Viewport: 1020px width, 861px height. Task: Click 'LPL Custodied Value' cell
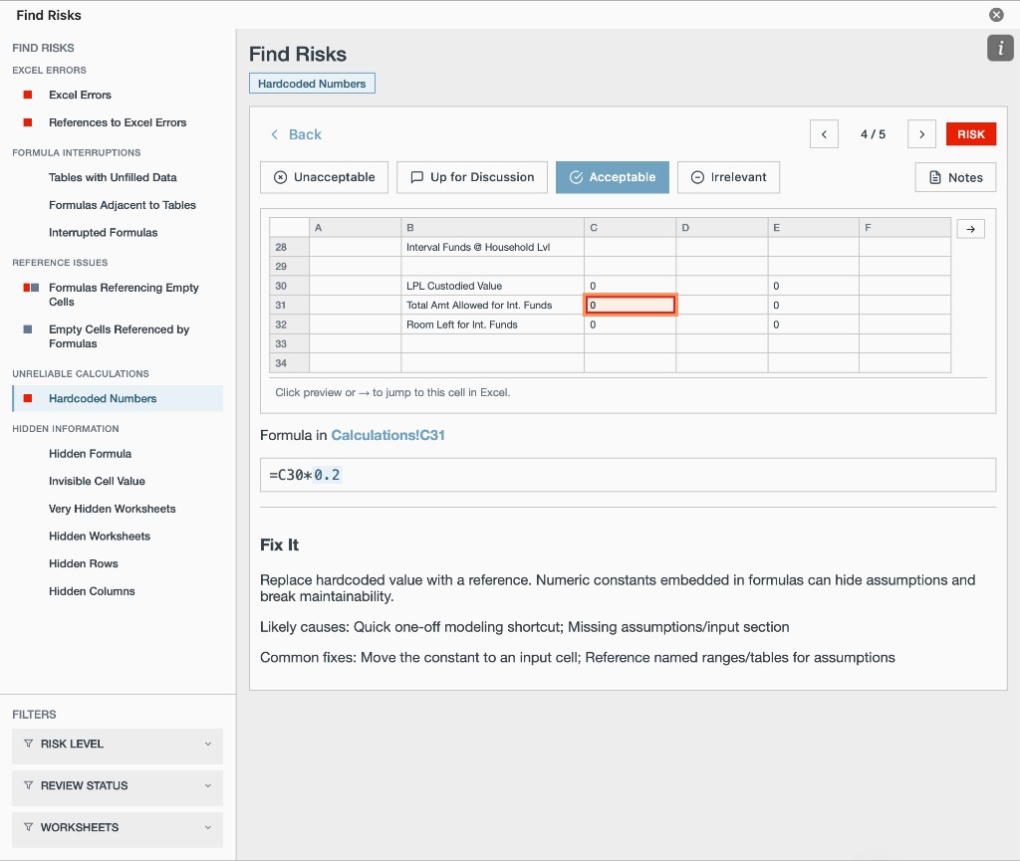pos(492,286)
